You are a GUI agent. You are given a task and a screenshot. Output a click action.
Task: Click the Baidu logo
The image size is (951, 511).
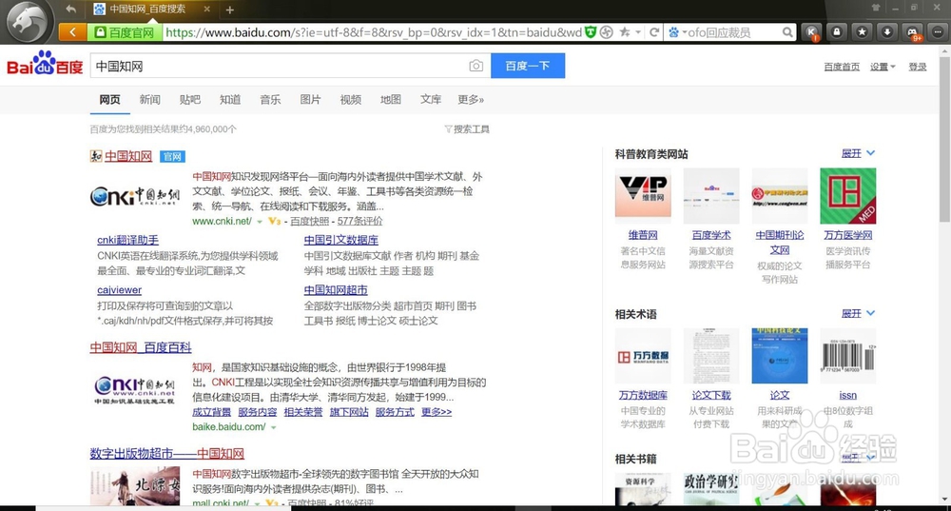45,65
